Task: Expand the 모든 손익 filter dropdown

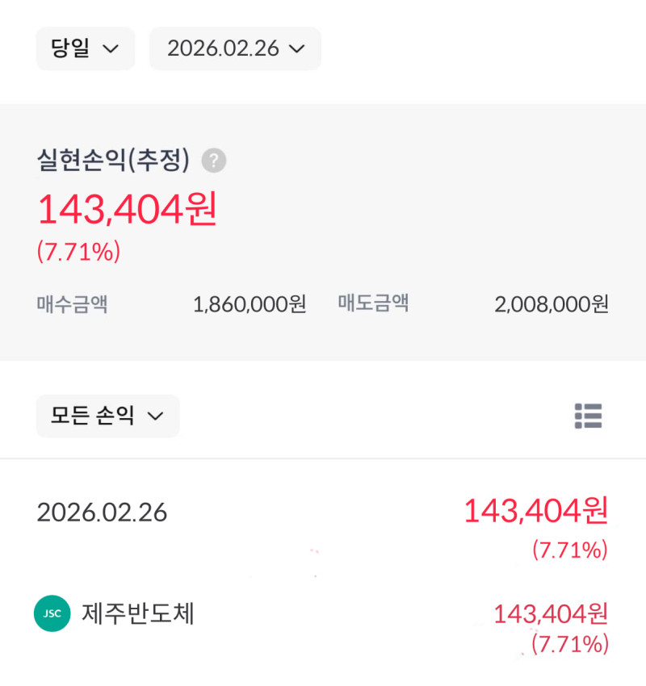Action: 107,416
